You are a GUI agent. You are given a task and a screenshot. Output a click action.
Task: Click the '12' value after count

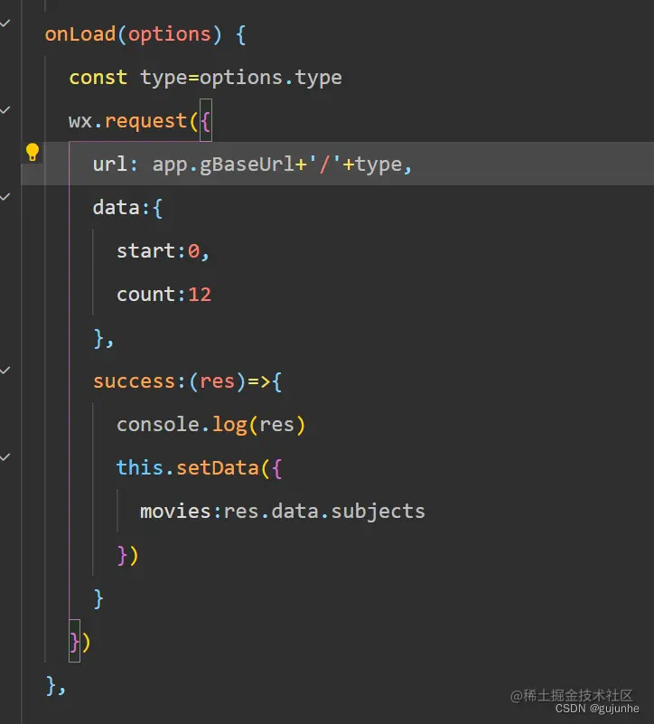[x=200, y=295]
